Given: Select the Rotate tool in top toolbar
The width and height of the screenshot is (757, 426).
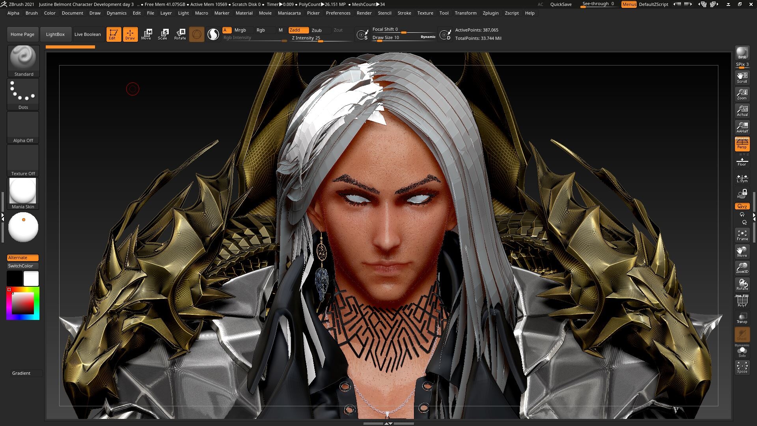Looking at the screenshot, I should pyautogui.click(x=180, y=34).
